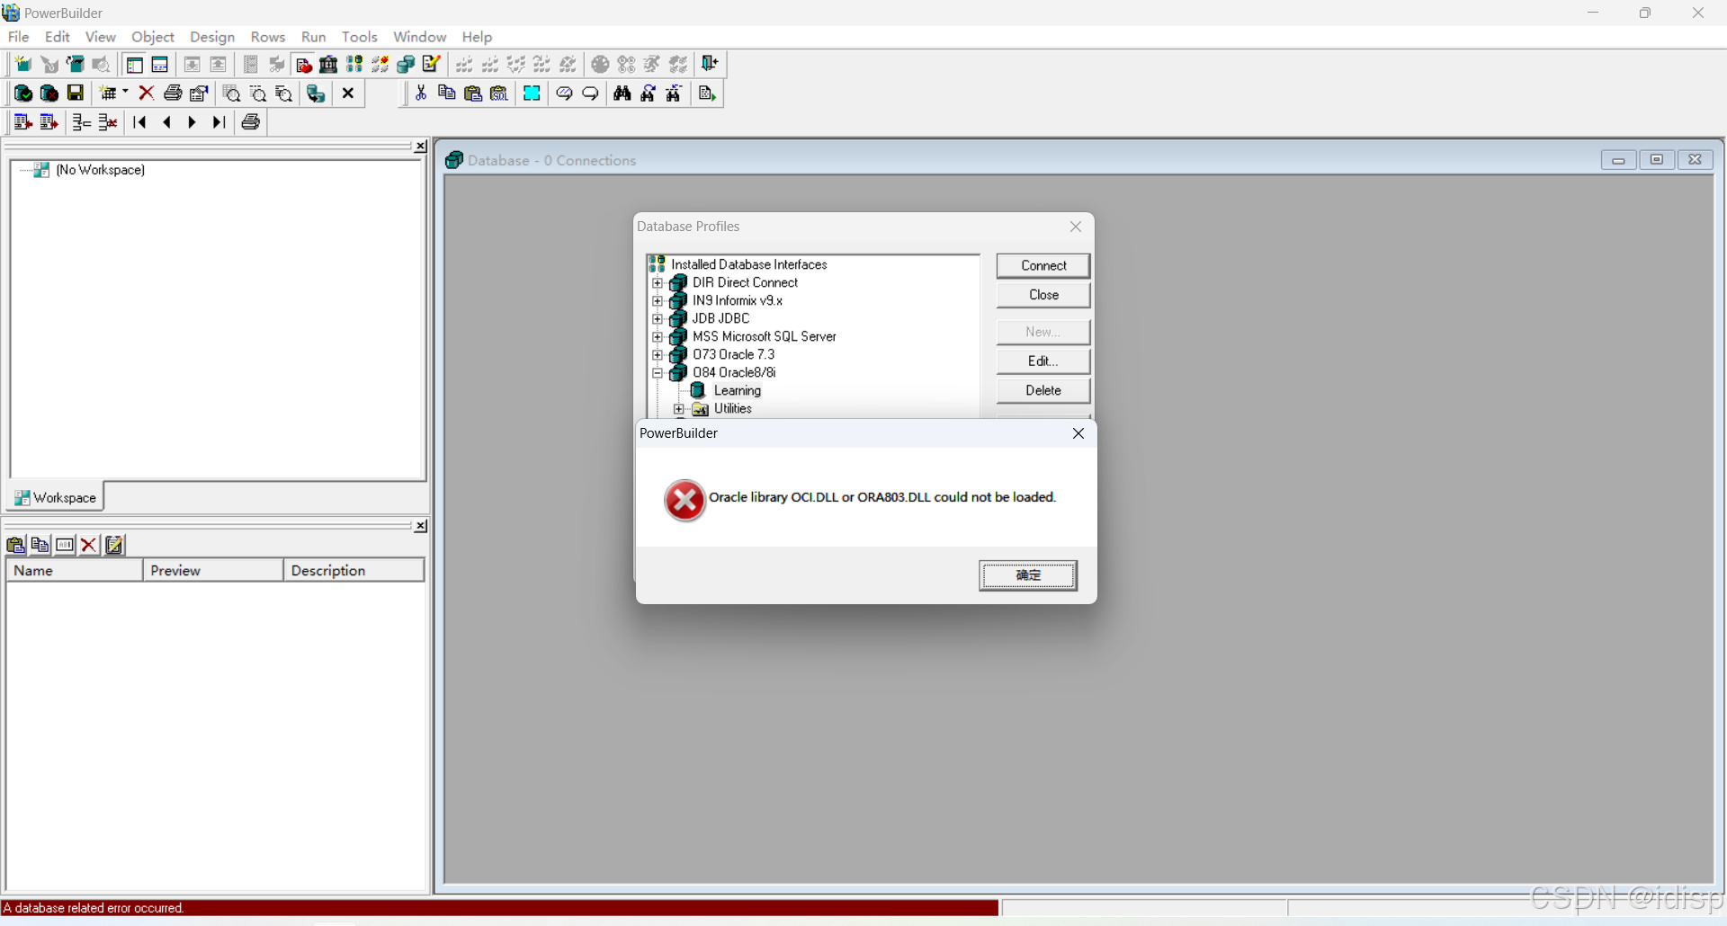Go to Last row arrow icon
Image resolution: width=1727 pixels, height=926 pixels.
point(219,122)
